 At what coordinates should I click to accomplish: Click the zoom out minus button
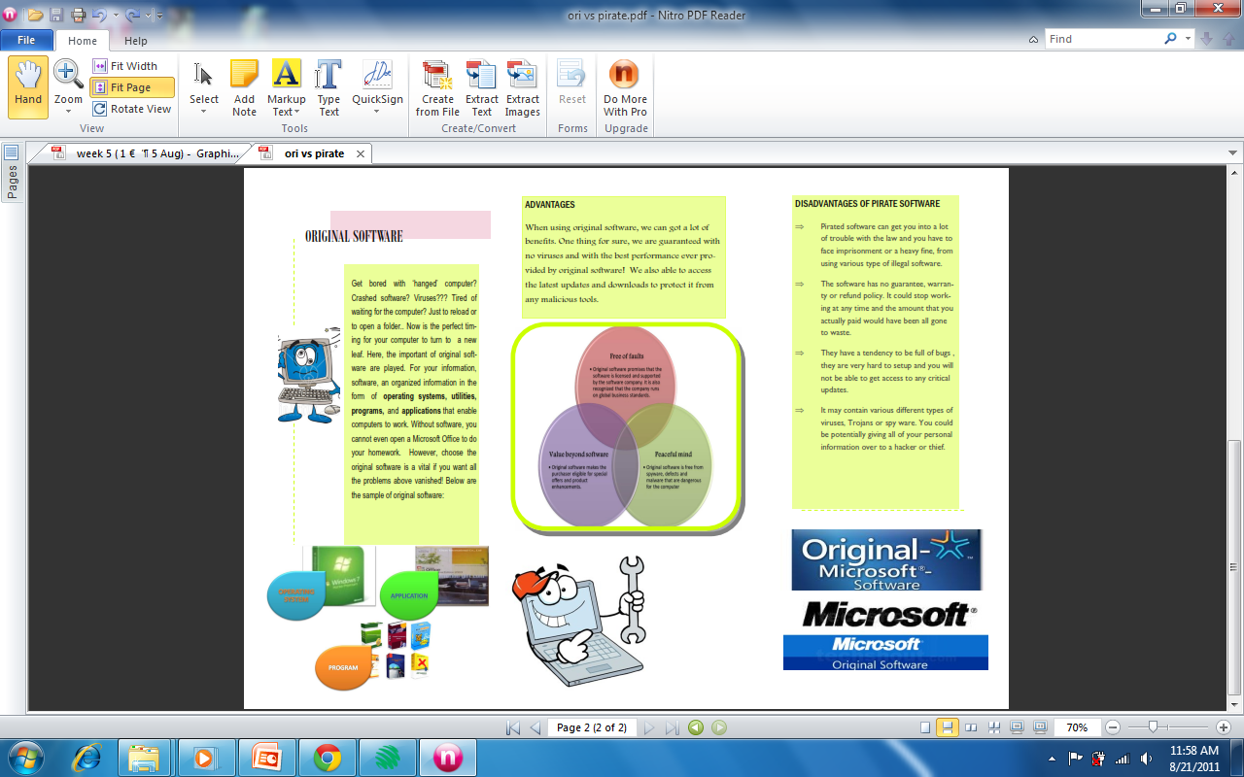[x=1113, y=727]
